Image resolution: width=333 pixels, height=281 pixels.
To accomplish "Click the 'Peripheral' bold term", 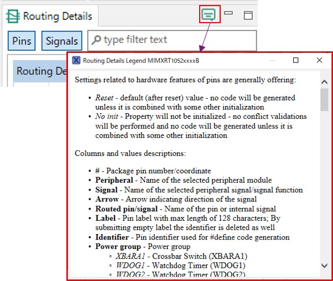I will (114, 180).
